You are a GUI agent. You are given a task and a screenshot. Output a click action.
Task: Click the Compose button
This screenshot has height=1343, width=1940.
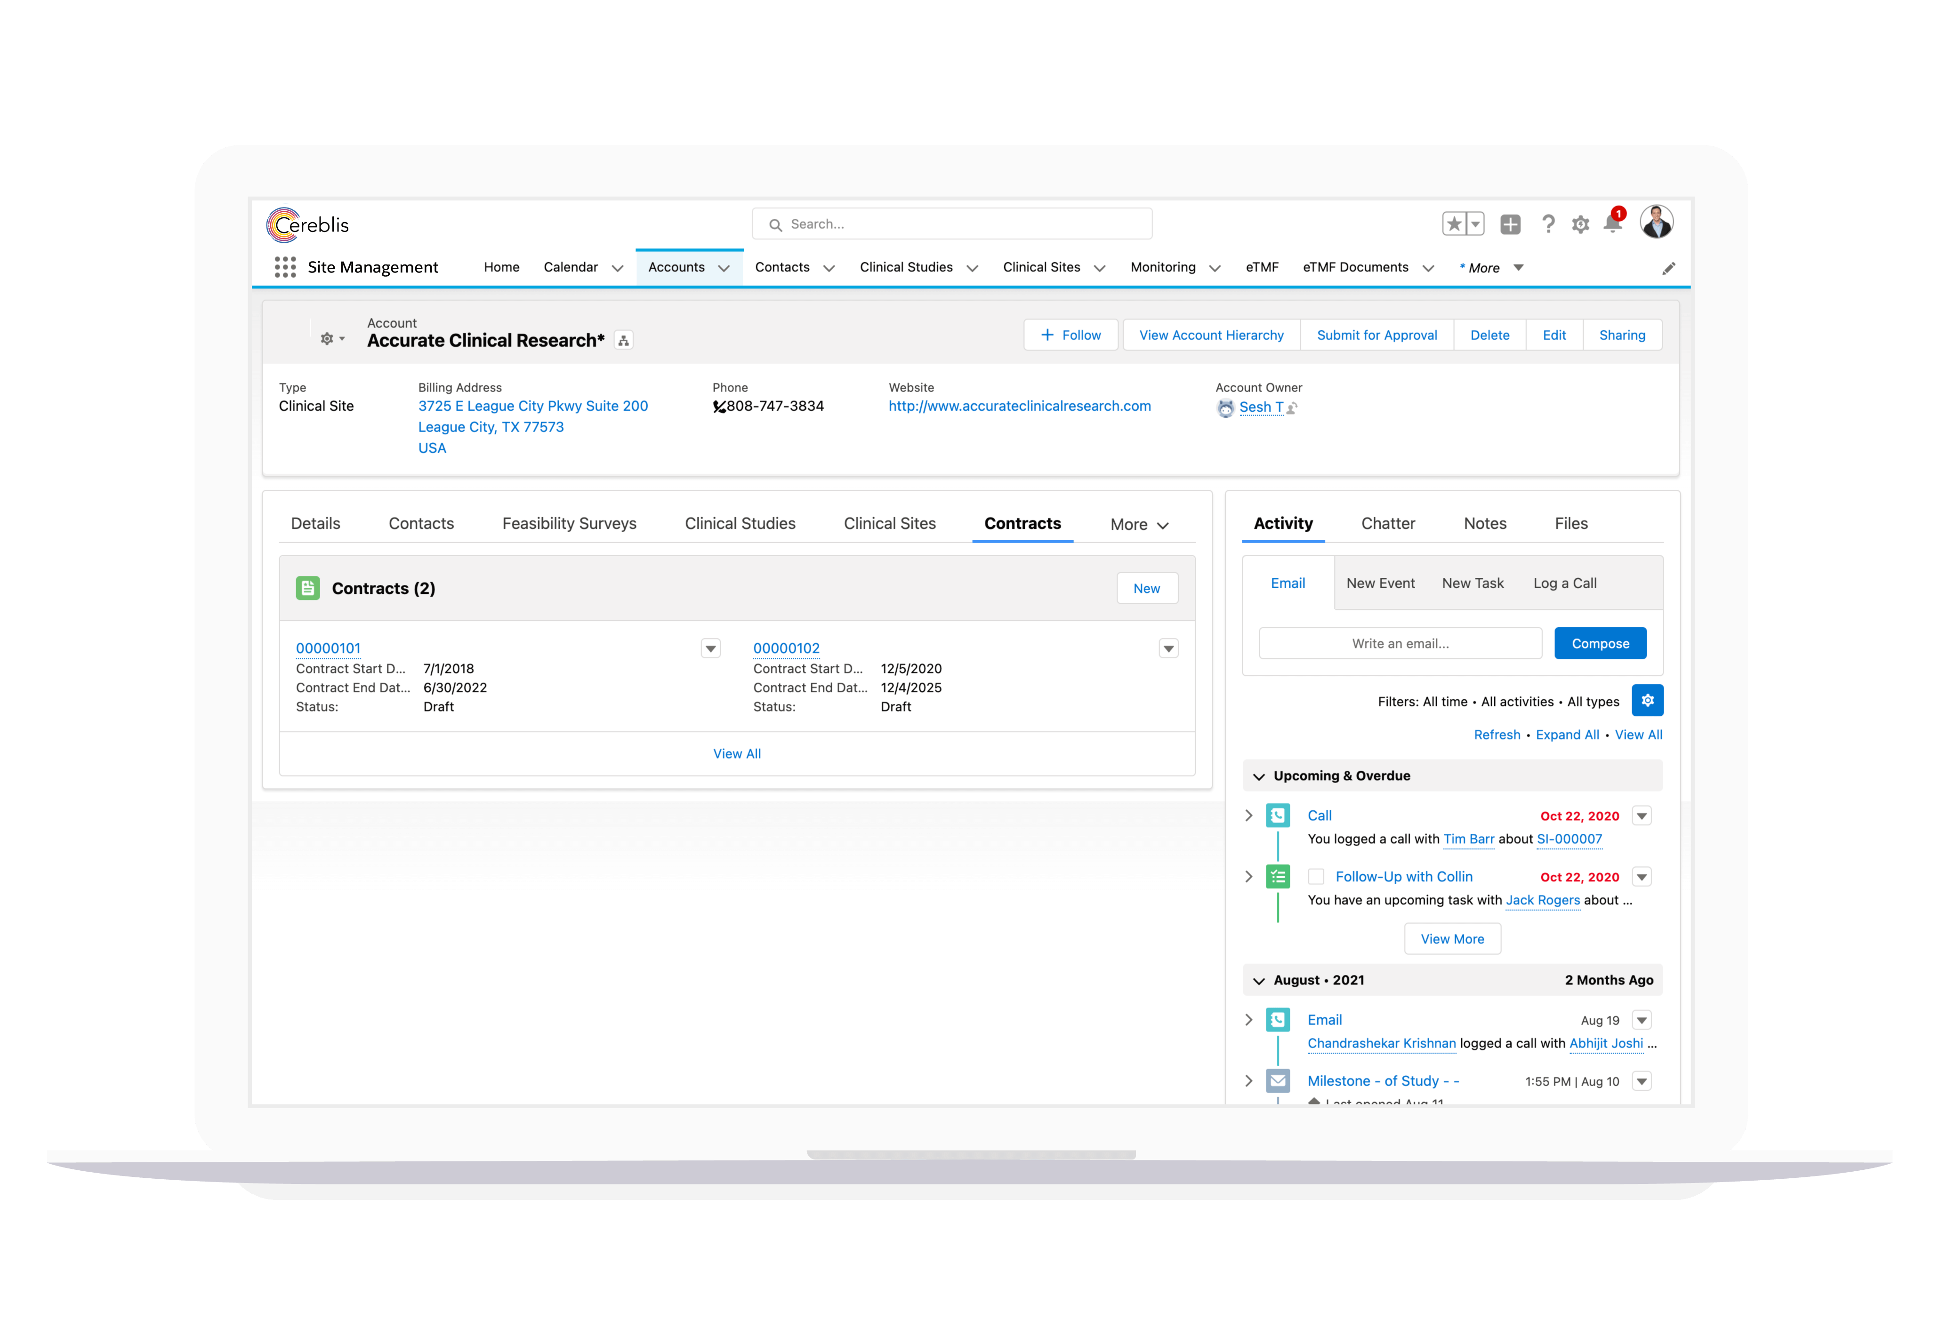pyautogui.click(x=1600, y=644)
